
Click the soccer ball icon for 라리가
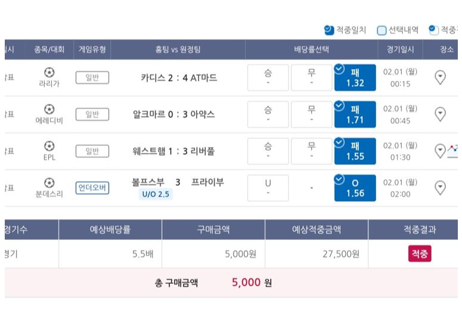(49, 72)
